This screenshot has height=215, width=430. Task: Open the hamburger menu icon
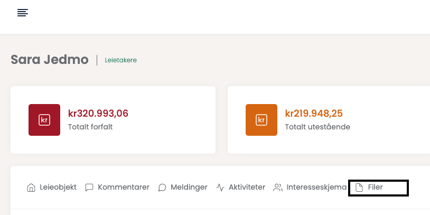[22, 13]
